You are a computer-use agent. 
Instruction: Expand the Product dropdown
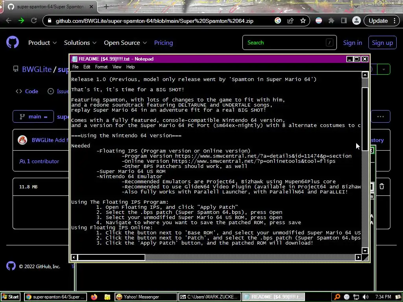(x=43, y=42)
